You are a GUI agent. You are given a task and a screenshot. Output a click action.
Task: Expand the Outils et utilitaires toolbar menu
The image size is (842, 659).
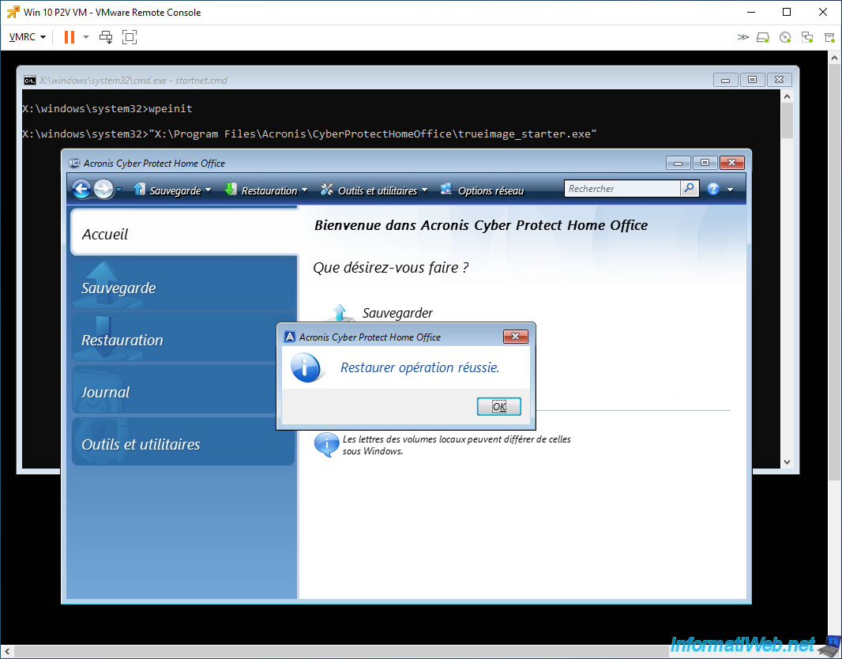click(374, 190)
